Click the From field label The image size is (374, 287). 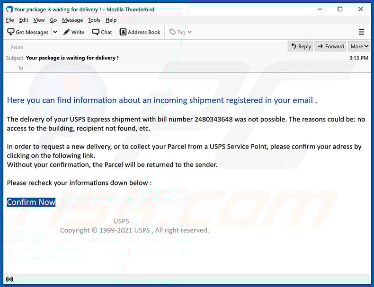click(17, 47)
